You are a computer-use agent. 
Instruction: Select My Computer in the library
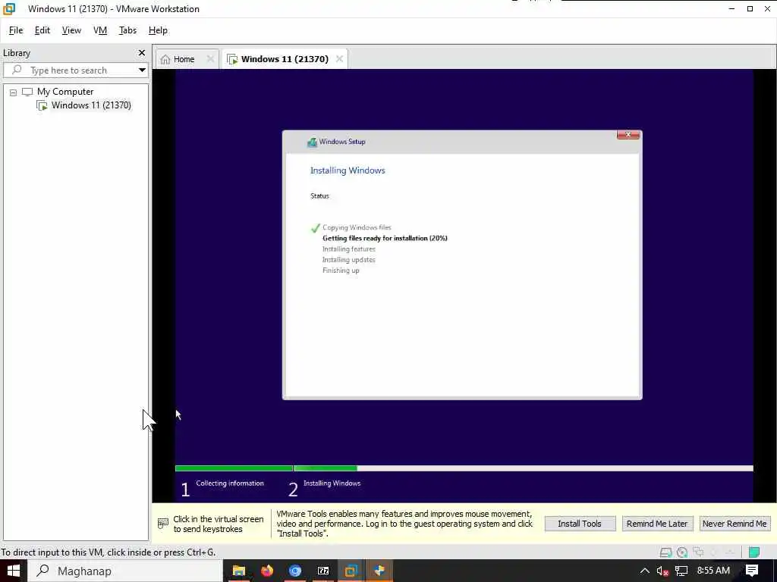(x=65, y=92)
